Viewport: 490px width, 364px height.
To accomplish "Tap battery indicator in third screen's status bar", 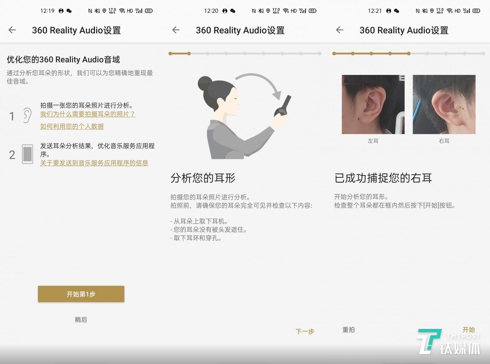I will 476,11.
